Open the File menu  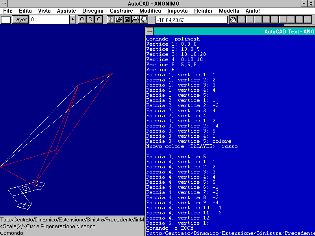tap(8, 11)
